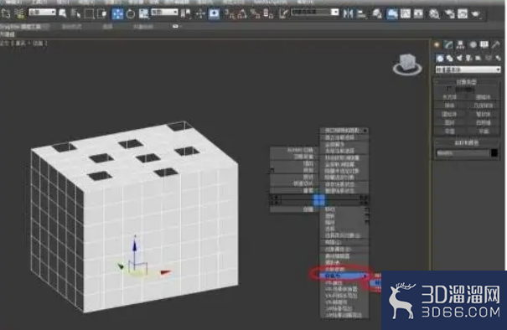Open the Create command panel tab
The height and width of the screenshot is (330, 507).
pos(437,45)
